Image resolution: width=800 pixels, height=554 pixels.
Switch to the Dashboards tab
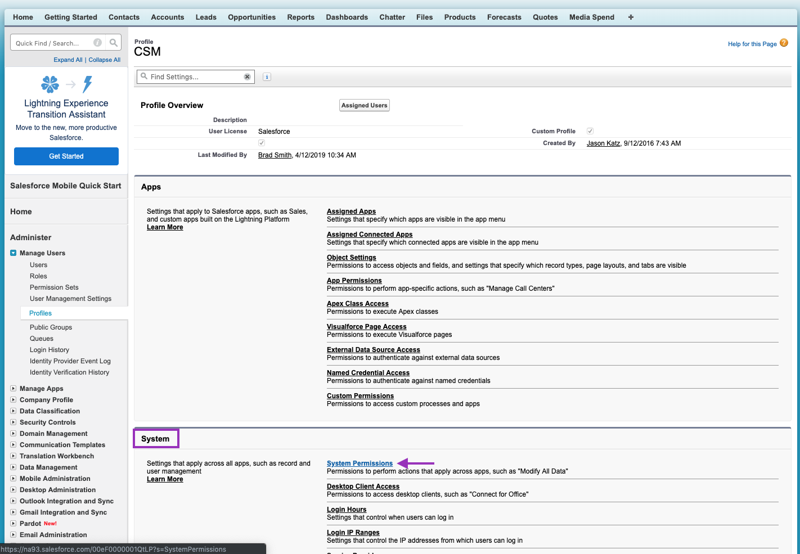pos(347,17)
